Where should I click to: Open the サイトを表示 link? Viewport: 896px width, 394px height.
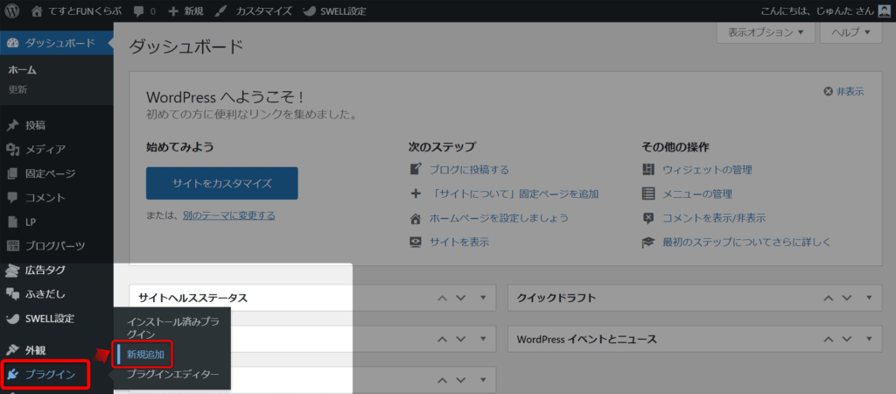pyautogui.click(x=458, y=243)
